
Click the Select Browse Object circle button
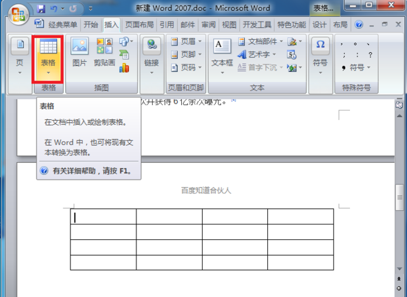(x=400, y=288)
